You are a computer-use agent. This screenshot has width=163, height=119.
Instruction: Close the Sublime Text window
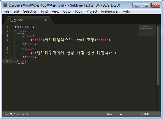[156, 5]
